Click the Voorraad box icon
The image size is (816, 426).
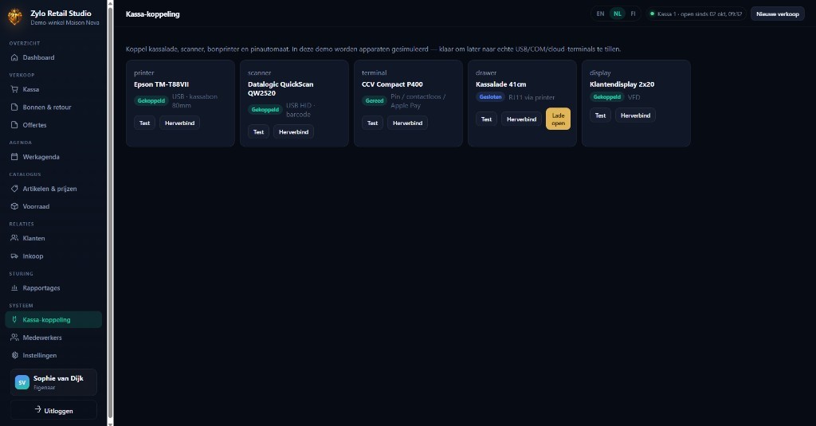(x=14, y=206)
